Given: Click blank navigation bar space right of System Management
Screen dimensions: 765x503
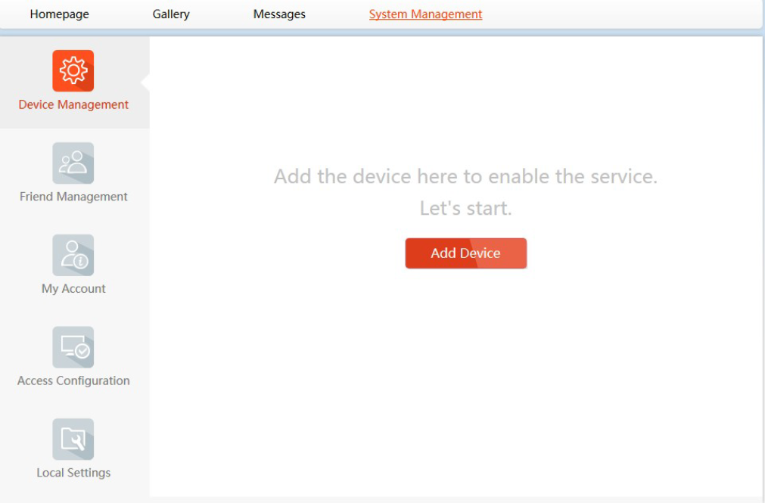Looking at the screenshot, I should point(620,14).
